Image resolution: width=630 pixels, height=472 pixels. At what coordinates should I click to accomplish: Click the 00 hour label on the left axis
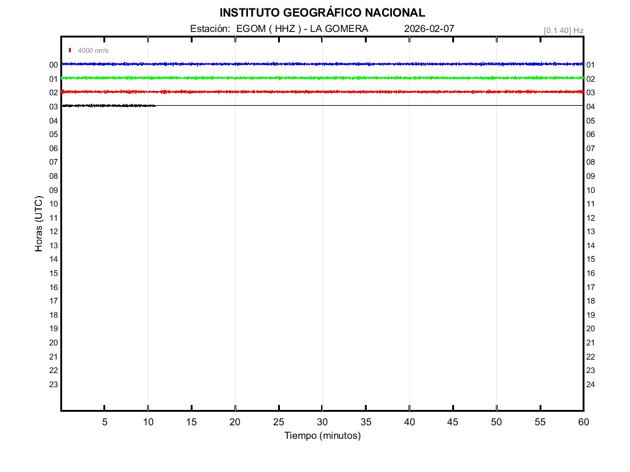[54, 65]
